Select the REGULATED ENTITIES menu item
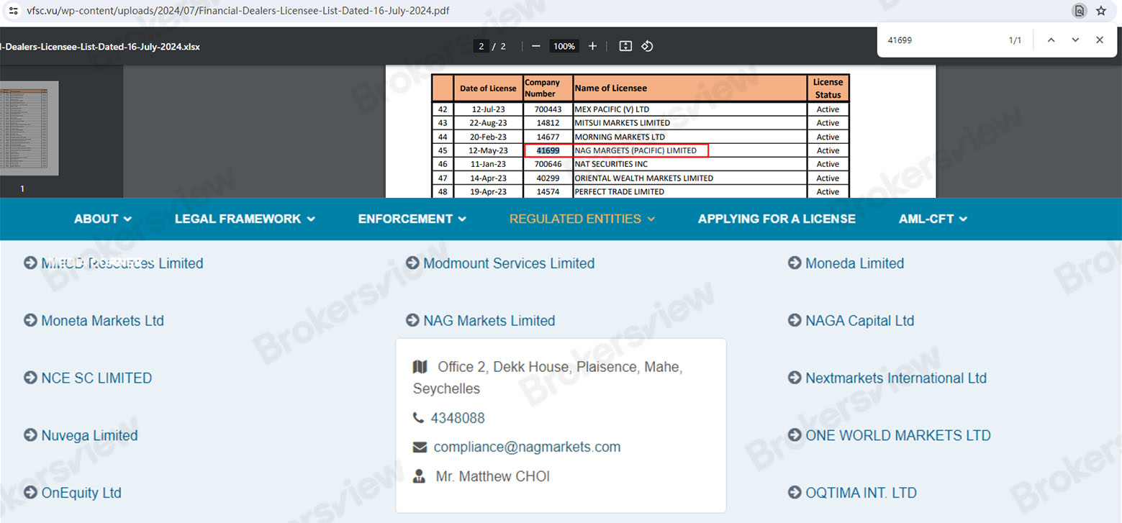This screenshot has height=523, width=1122. [581, 219]
